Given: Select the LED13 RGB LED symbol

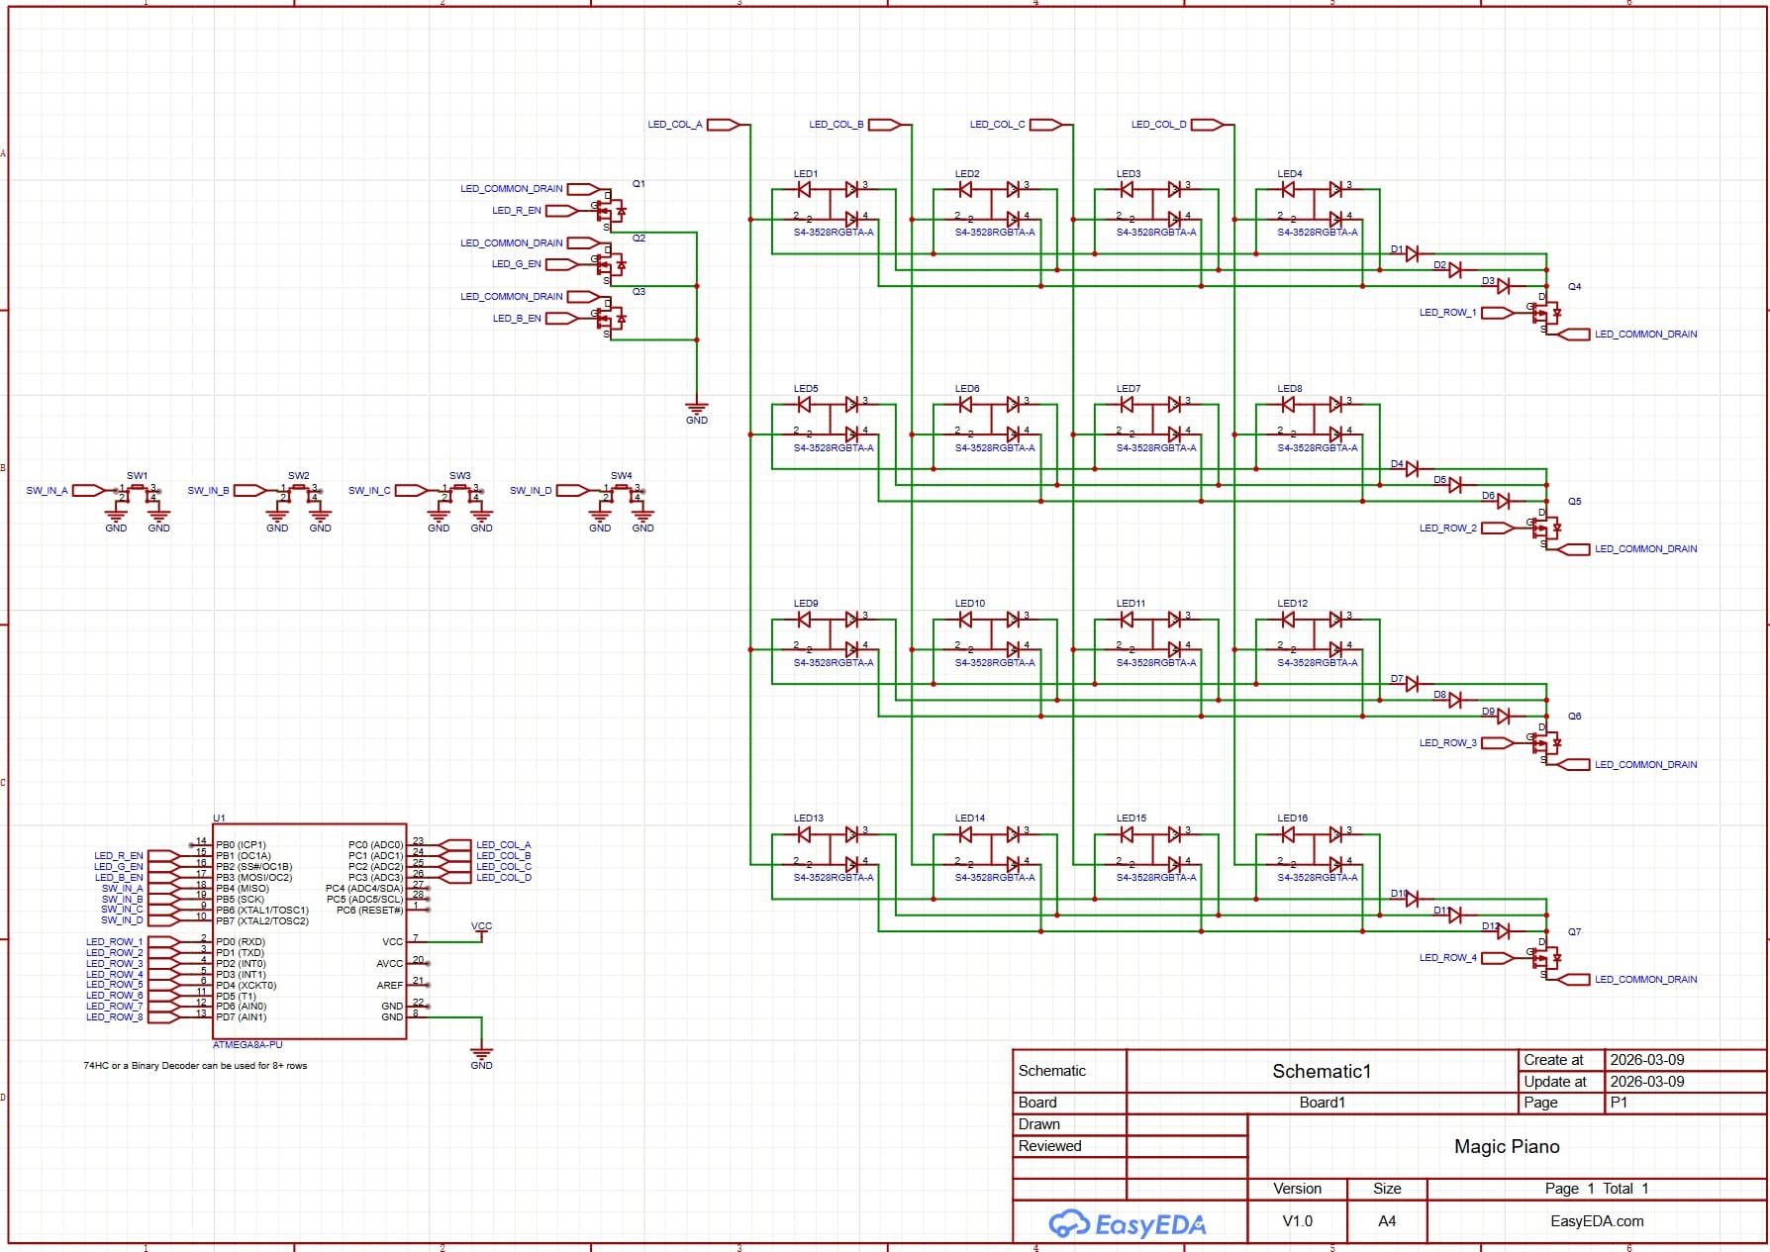Looking at the screenshot, I should [x=831, y=848].
